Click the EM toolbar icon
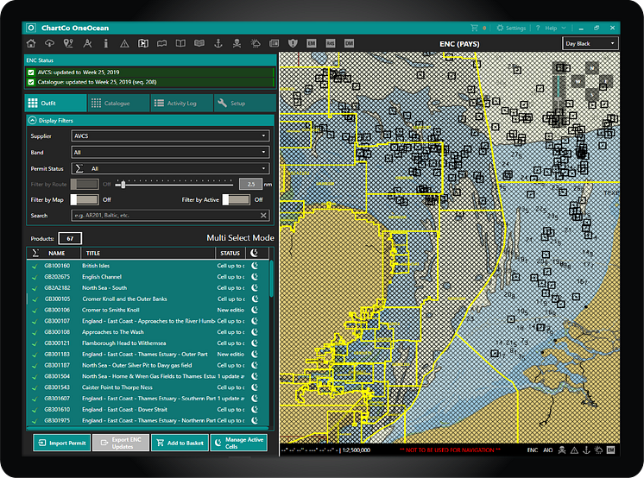 point(312,43)
